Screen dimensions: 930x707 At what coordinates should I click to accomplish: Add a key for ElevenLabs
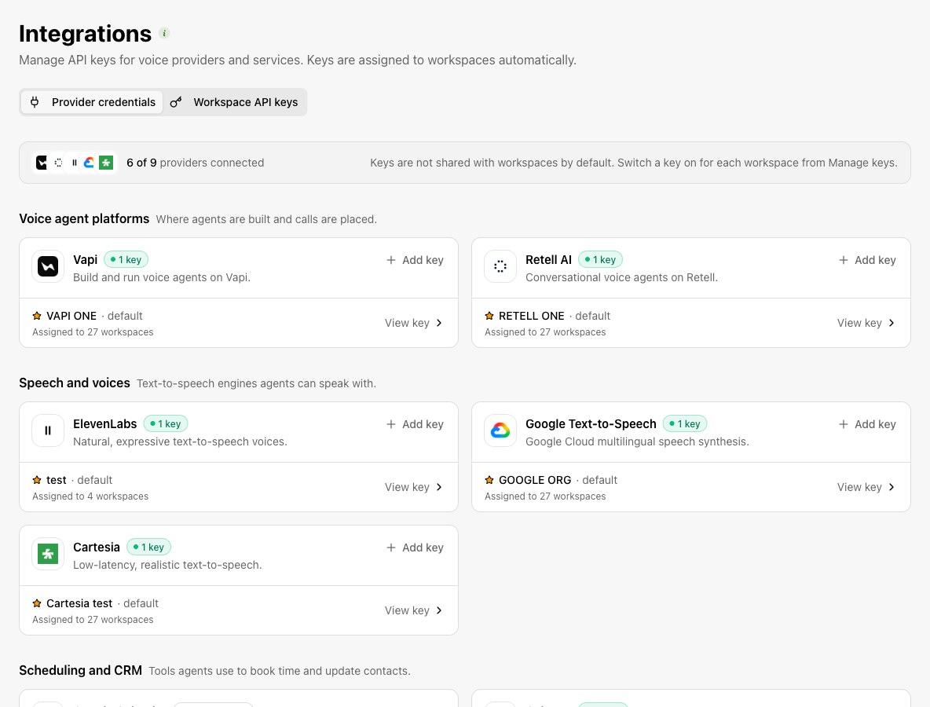pyautogui.click(x=416, y=424)
